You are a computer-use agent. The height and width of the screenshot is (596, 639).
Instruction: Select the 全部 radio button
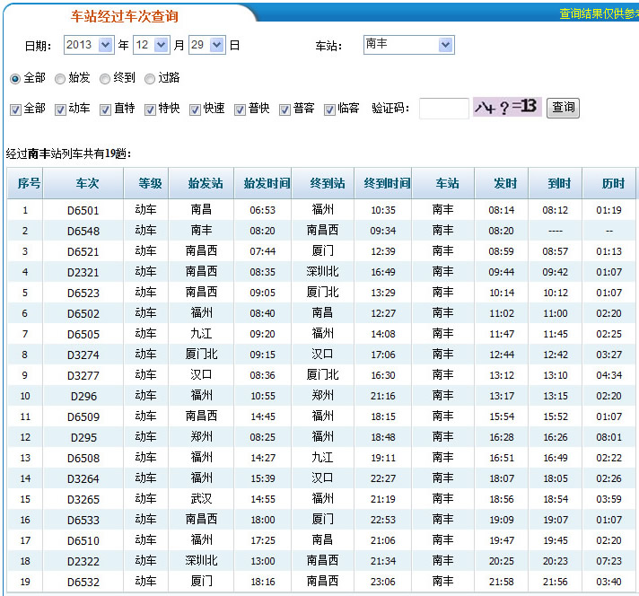pos(15,79)
